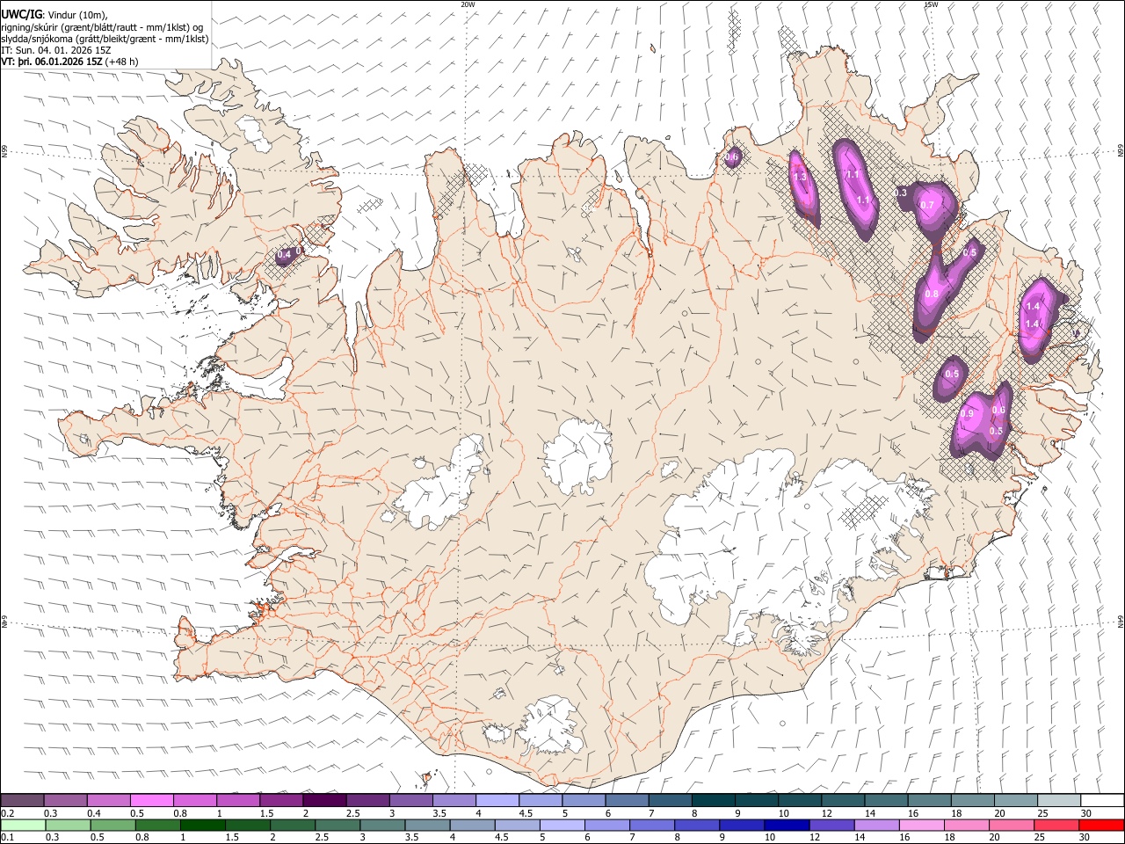Click the 'UWC/IG' title text

click(22, 14)
